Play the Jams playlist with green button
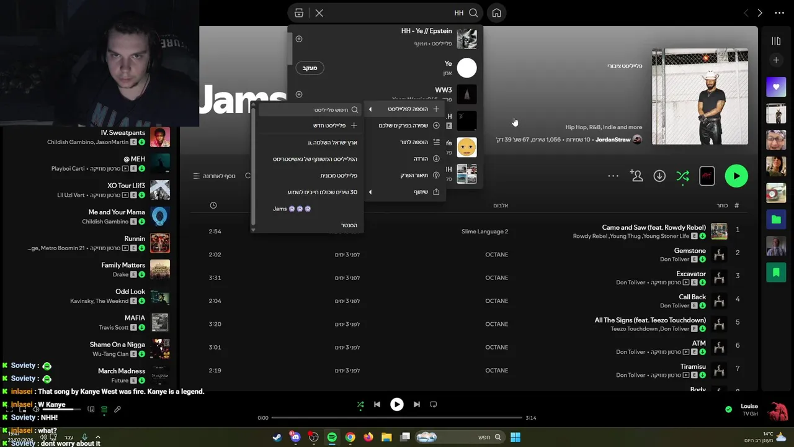Viewport: 794px width, 447px height. [x=736, y=176]
